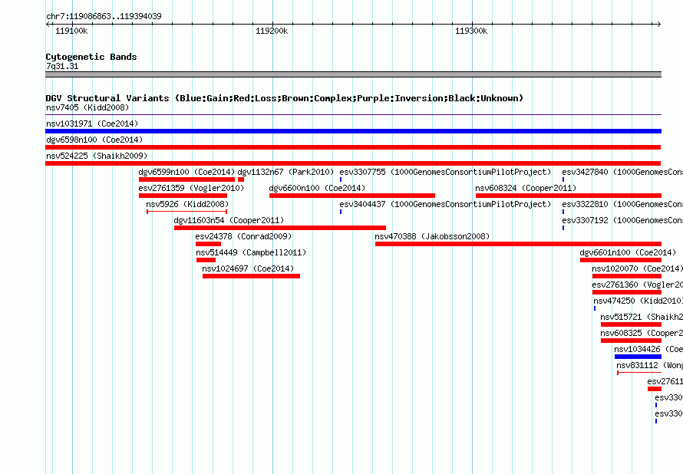Select the dgv11603n54 (Cooper2011) red bar
The image size is (683, 474).
pos(280,228)
